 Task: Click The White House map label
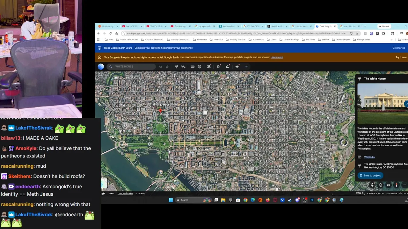click(160, 105)
